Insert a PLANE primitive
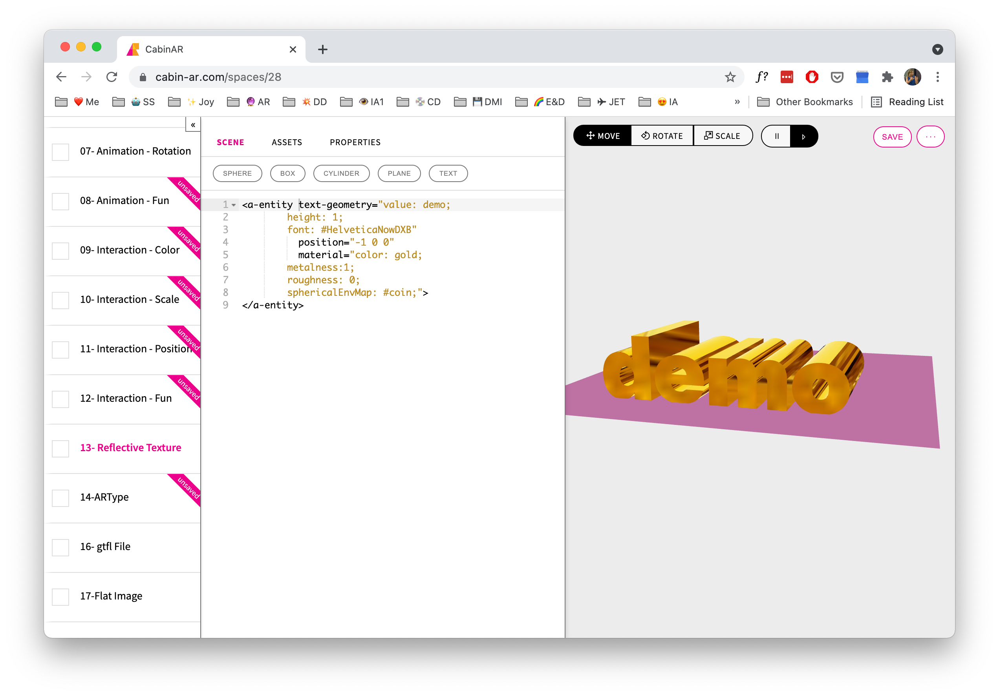 (x=399, y=173)
